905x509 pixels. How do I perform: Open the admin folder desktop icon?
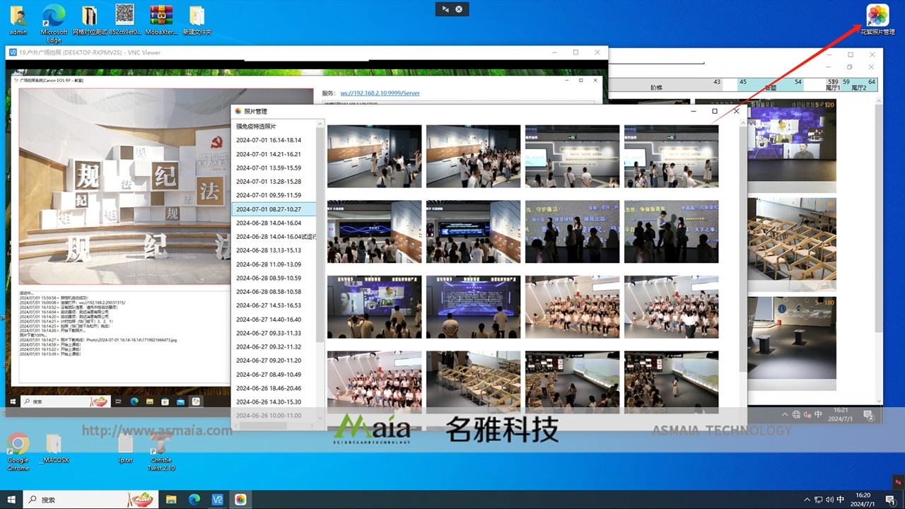point(18,20)
